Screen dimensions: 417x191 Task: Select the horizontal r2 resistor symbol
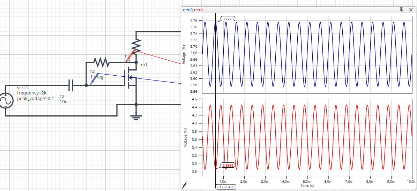(102, 63)
